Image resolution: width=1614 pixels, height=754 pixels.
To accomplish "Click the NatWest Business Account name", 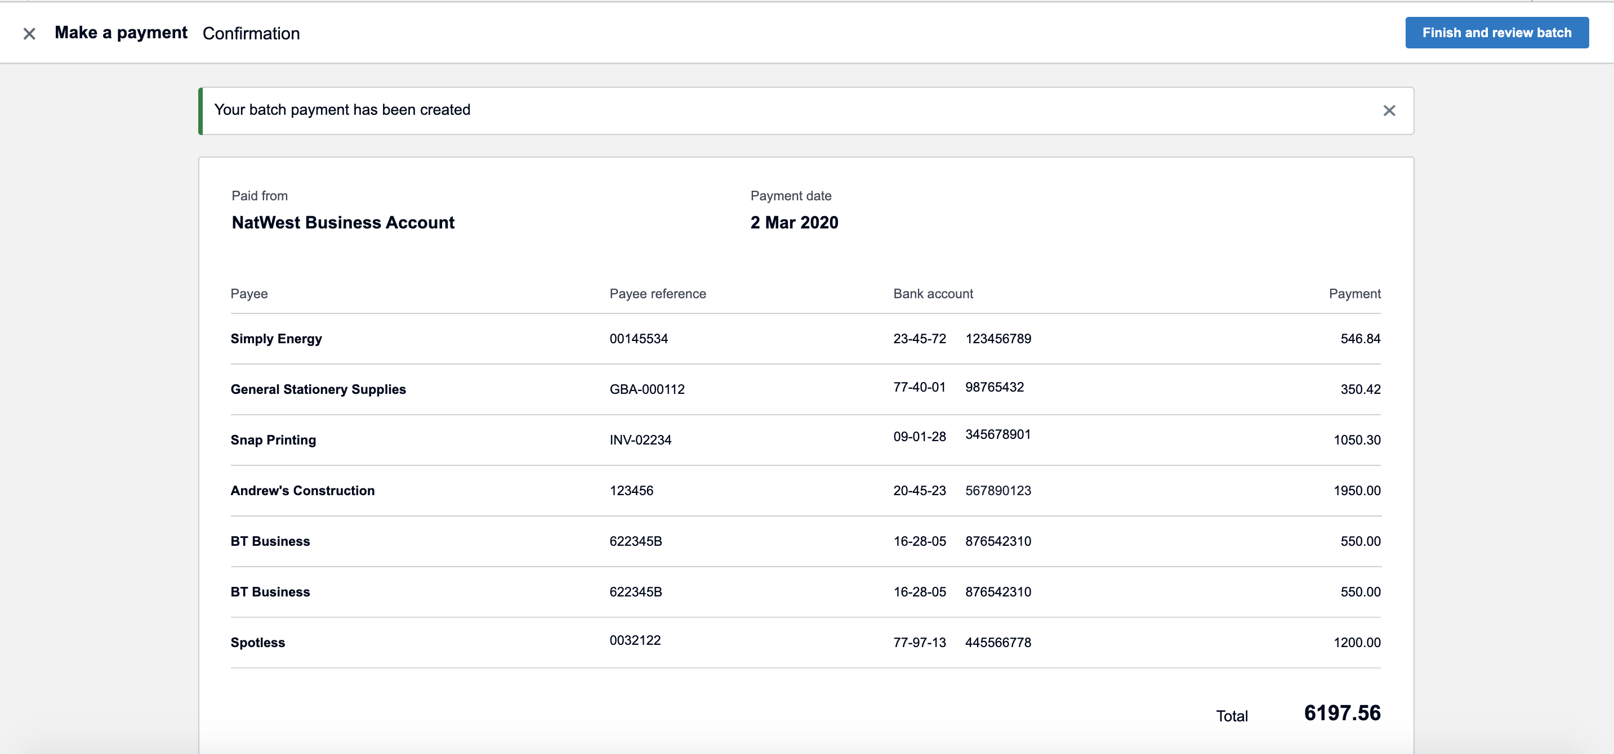I will click(x=343, y=223).
